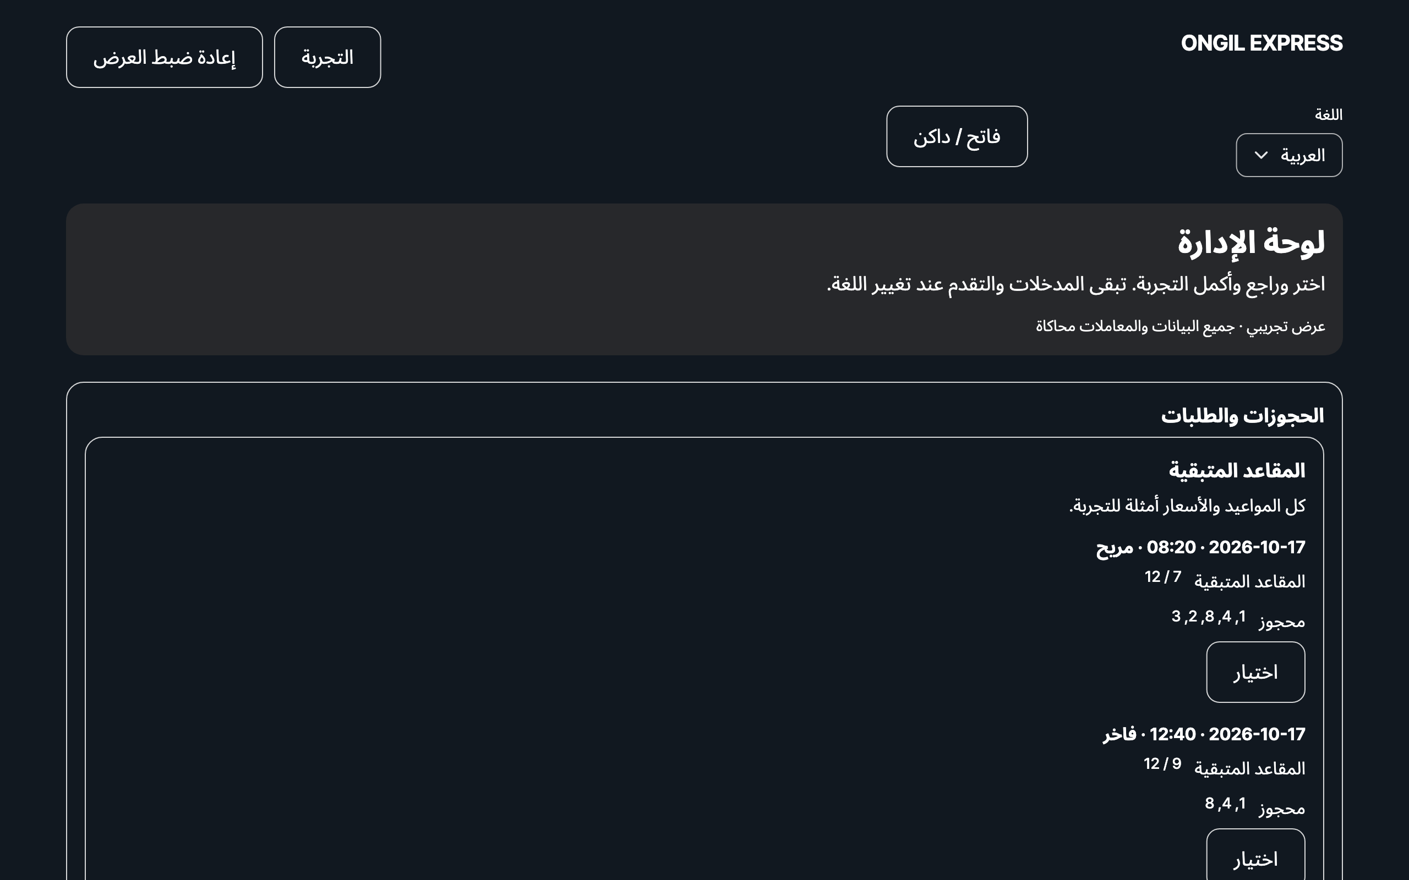This screenshot has height=880, width=1409.
Task: Click the 2026-10-17 · 08:20 · مريح trip title
Action: [1200, 548]
